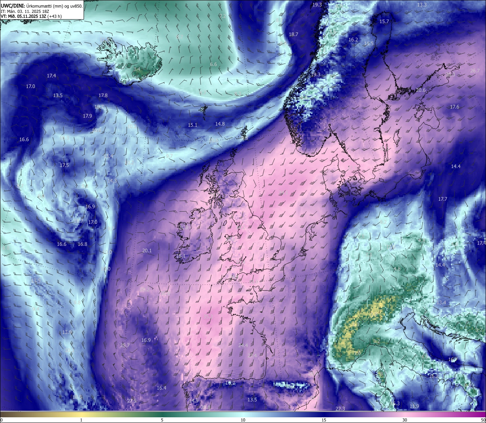
Task: Click the 17.9 value label
Action: (x=87, y=116)
